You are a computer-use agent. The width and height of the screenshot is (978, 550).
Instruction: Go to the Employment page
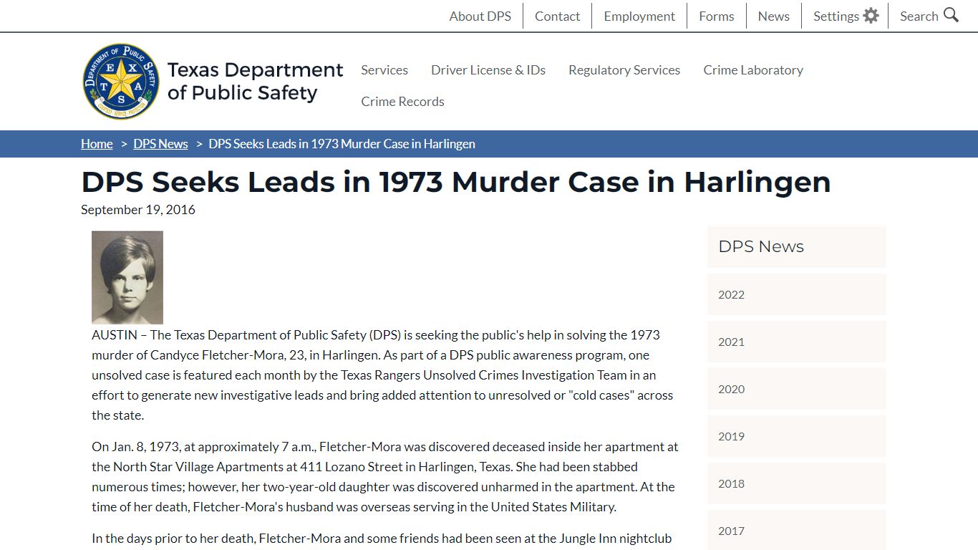(x=639, y=16)
